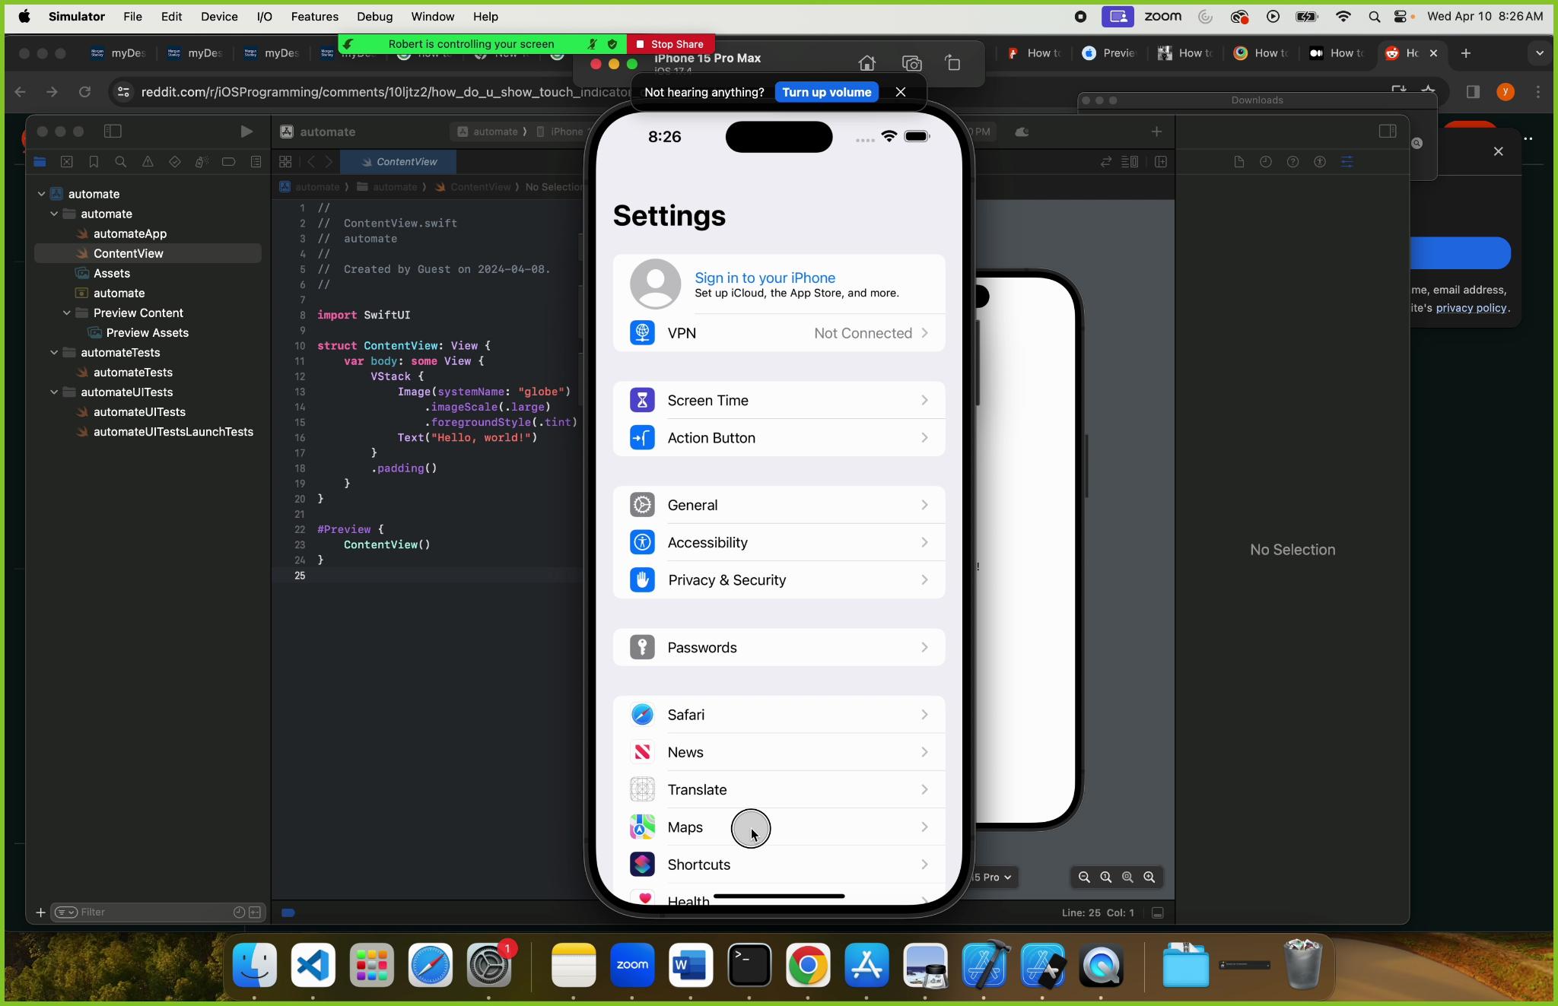This screenshot has width=1558, height=1006.
Task: Collapse the root automate project
Action: pyautogui.click(x=41, y=194)
